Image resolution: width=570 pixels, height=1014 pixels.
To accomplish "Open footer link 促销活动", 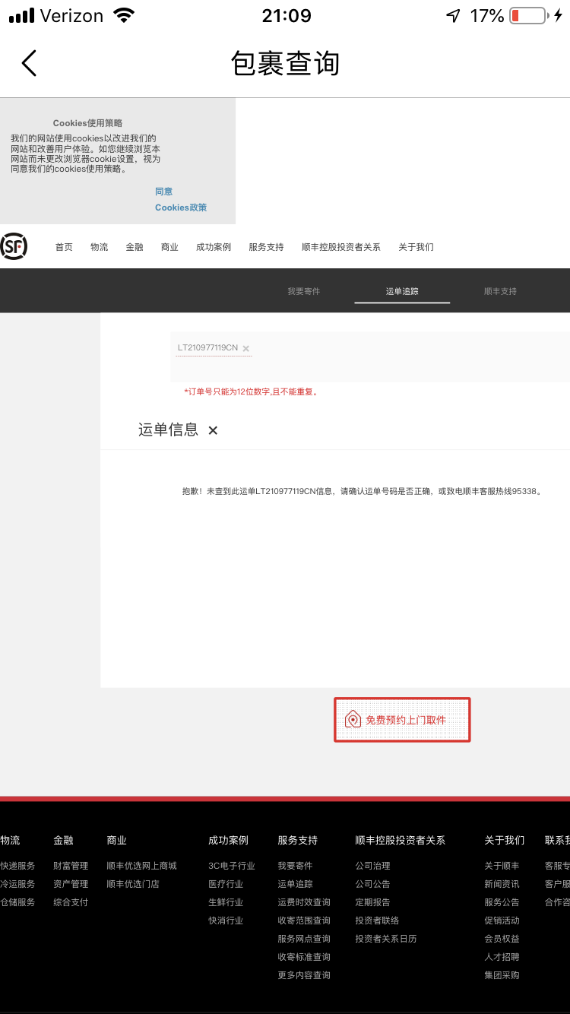I will click(x=502, y=921).
